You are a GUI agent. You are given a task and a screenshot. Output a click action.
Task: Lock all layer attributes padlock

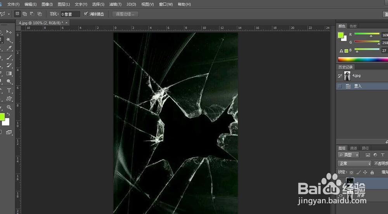[372, 172]
